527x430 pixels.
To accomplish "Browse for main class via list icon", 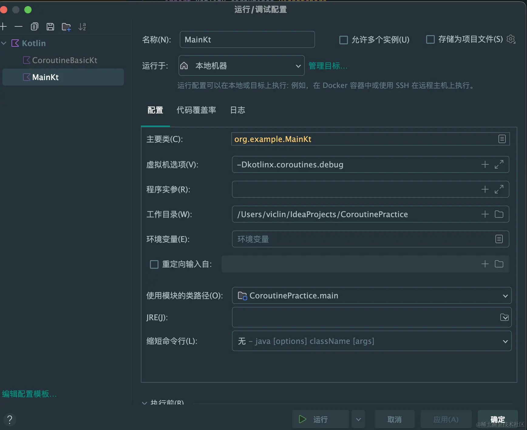I will (x=502, y=139).
